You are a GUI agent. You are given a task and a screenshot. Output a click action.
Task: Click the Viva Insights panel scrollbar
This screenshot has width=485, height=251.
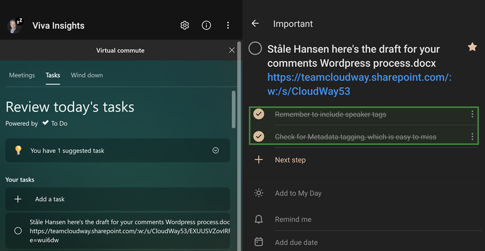(239, 146)
